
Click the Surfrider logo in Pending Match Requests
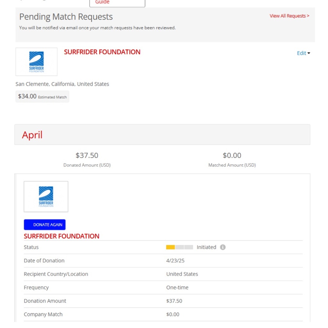click(x=36, y=62)
